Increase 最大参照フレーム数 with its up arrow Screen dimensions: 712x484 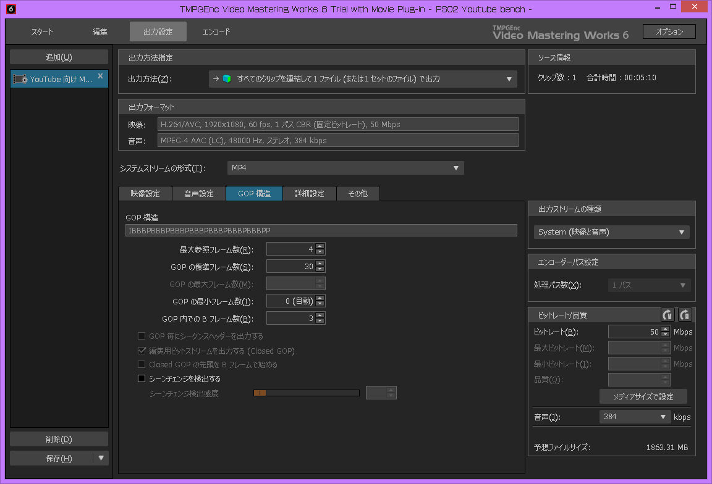[320, 246]
